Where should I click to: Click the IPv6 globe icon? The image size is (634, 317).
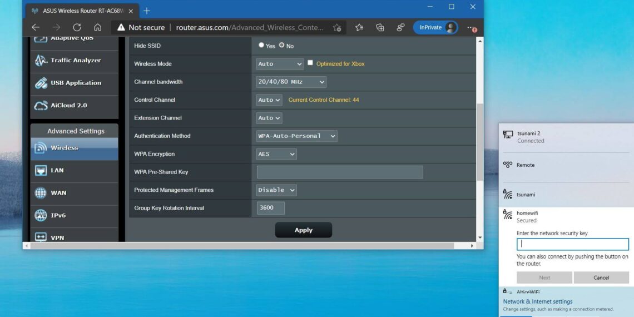[x=41, y=216]
